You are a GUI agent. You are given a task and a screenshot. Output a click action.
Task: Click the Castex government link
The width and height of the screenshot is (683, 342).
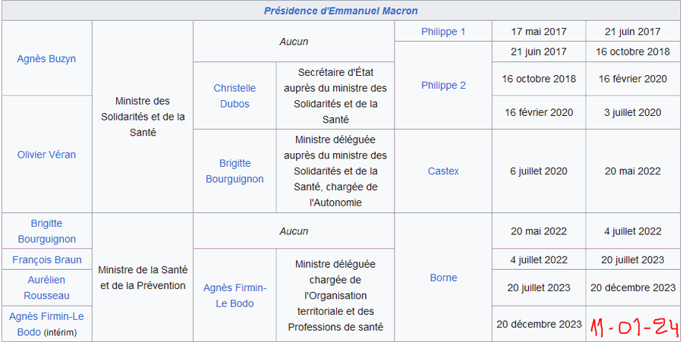point(443,171)
